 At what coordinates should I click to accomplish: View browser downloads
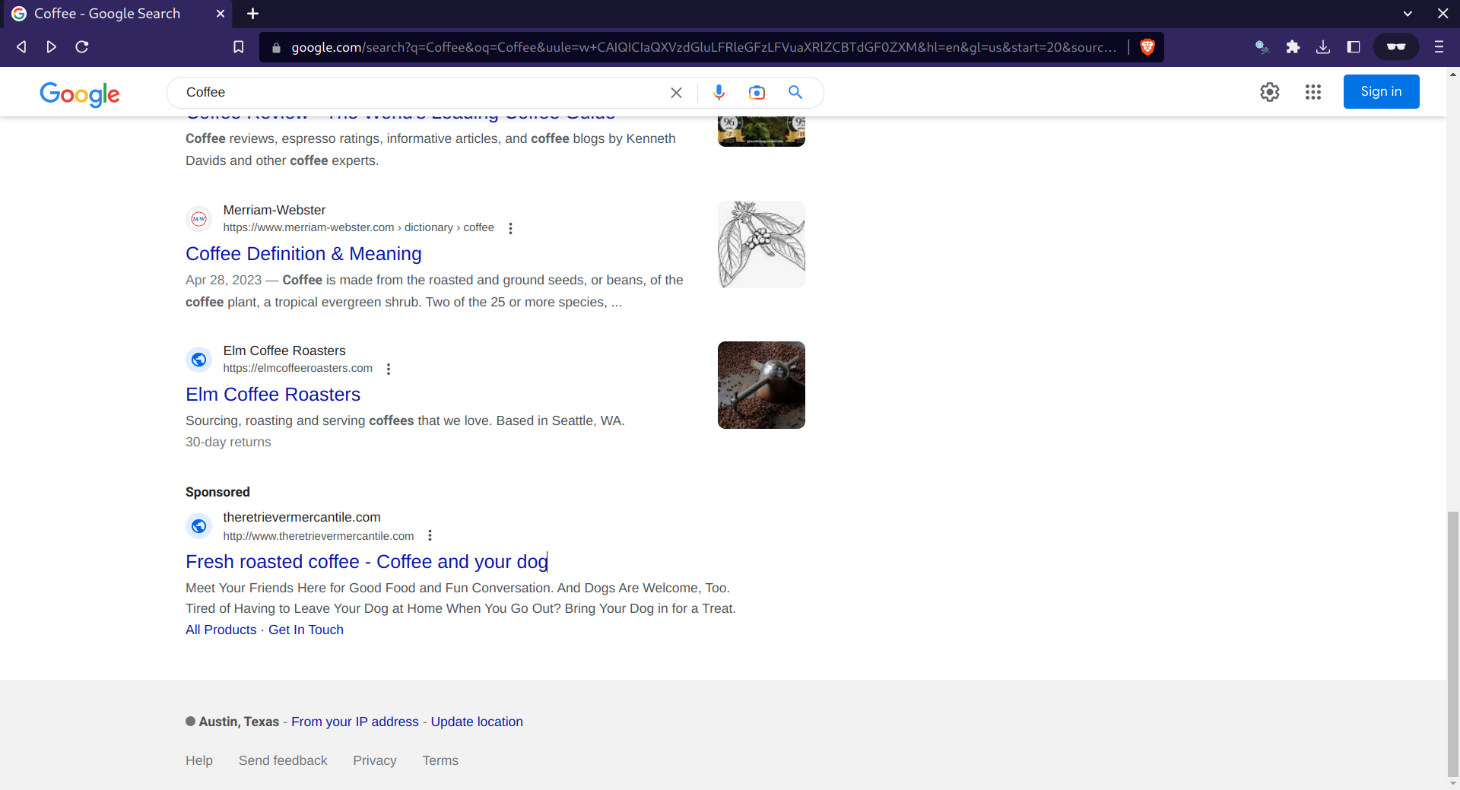[x=1323, y=46]
